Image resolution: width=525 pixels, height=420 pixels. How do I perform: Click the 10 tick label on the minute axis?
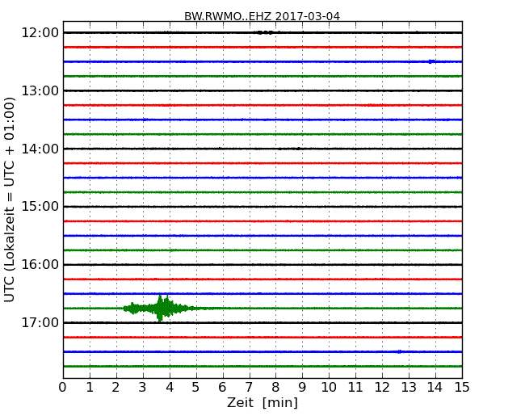coord(329,388)
